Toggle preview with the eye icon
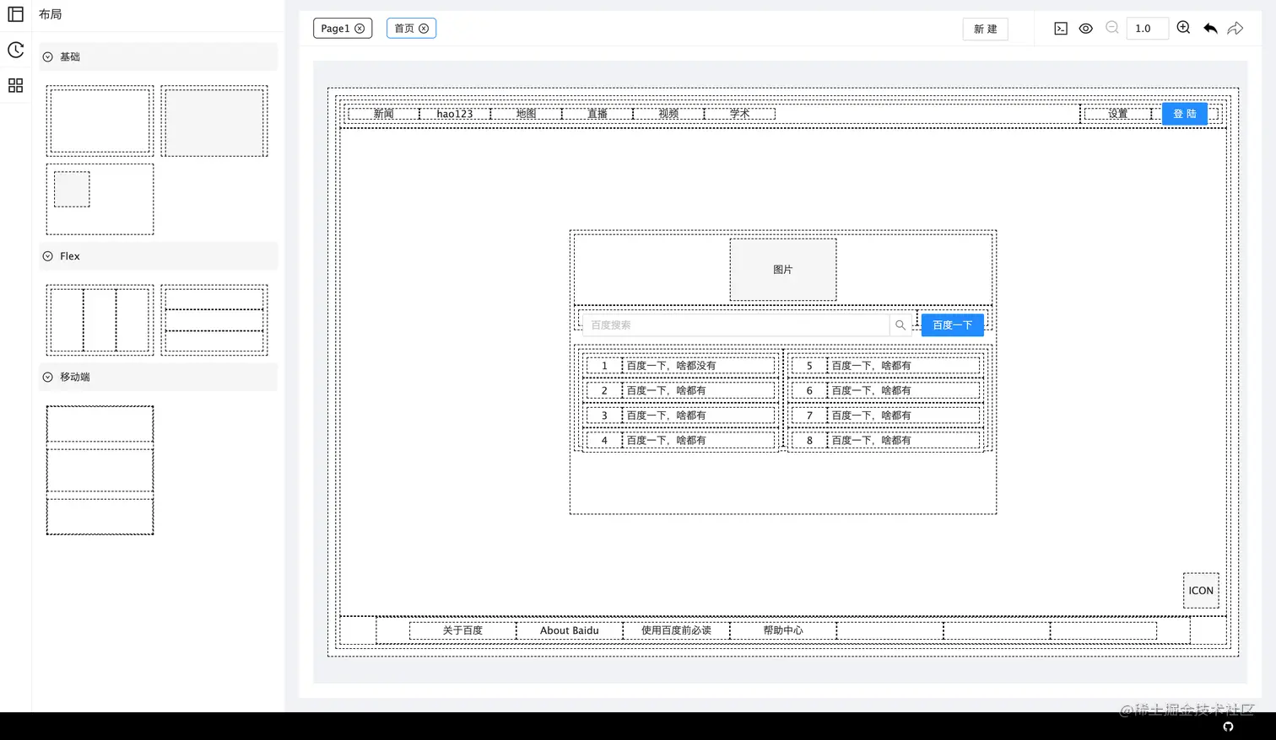This screenshot has height=740, width=1276. tap(1086, 29)
